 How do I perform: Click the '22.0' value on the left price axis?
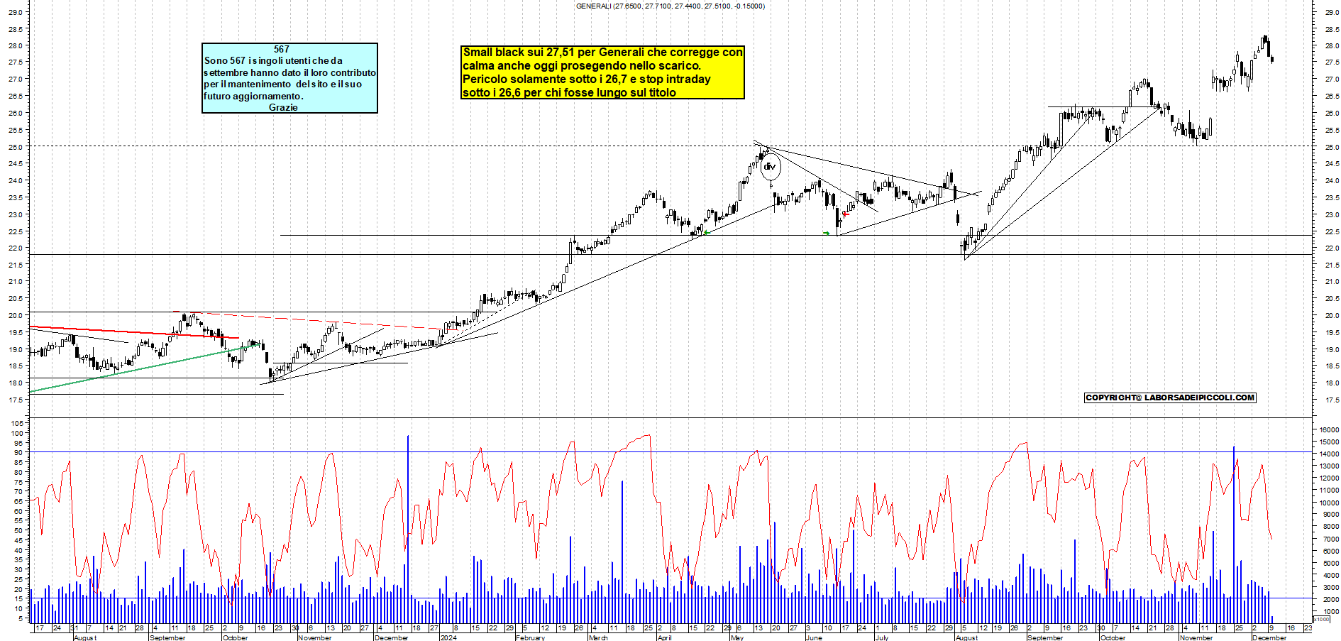(x=14, y=248)
